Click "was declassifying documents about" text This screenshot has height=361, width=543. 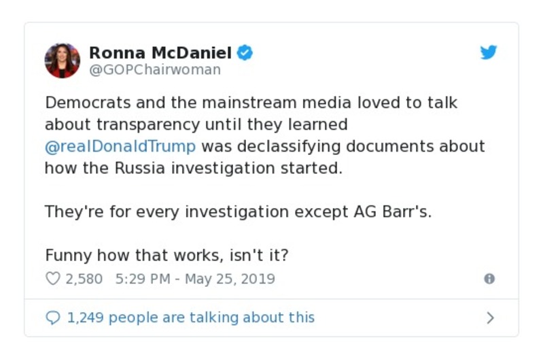[x=343, y=146]
